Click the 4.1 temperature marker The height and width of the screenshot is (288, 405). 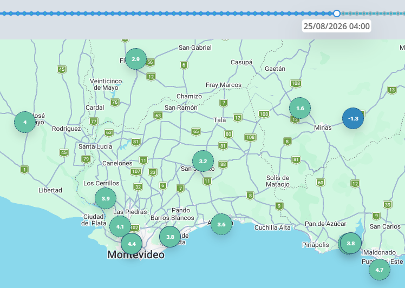pyautogui.click(x=120, y=226)
